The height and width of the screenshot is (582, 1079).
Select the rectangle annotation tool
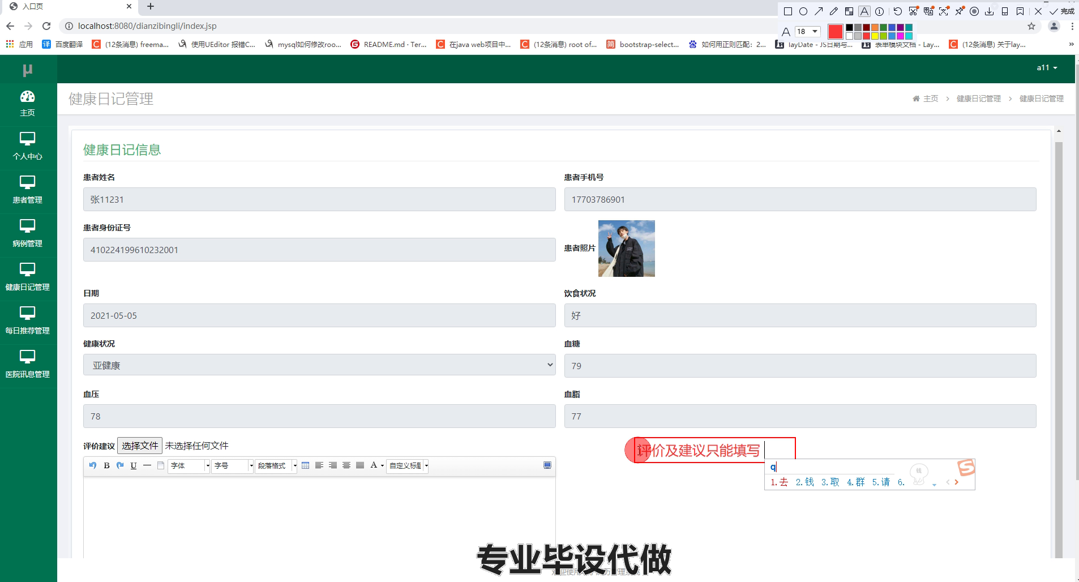(x=787, y=11)
